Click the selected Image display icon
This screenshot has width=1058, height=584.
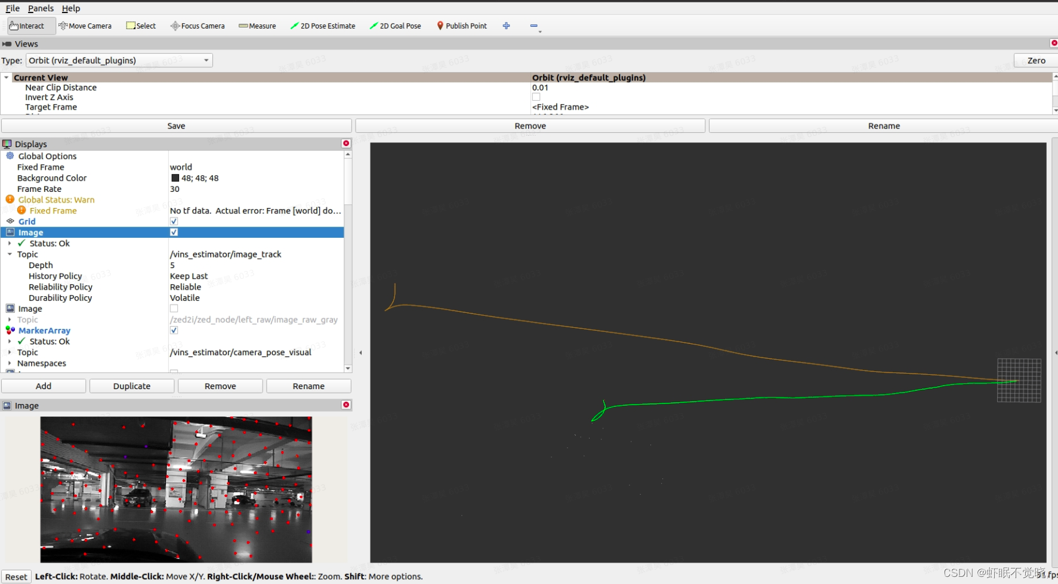10,232
